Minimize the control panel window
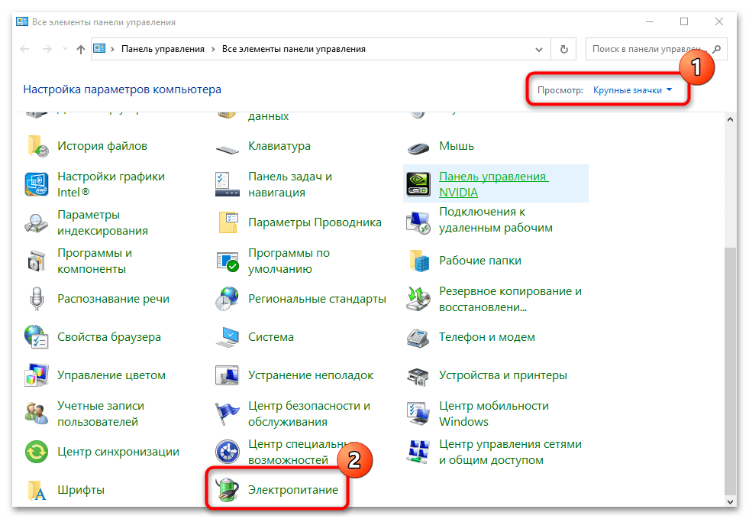The height and width of the screenshot is (519, 749). pos(650,22)
